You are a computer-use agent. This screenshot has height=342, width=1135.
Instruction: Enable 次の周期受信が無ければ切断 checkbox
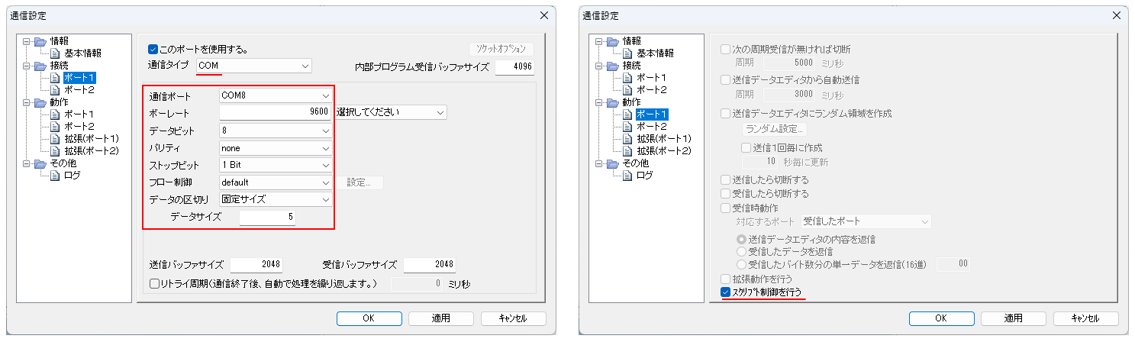(x=726, y=49)
